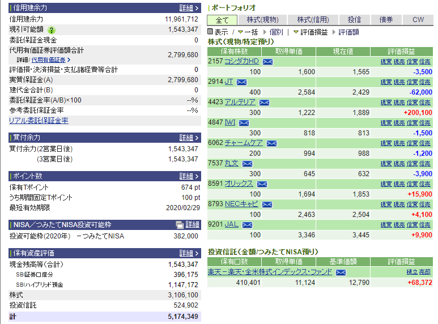
Task: Select the 評価損益 display option
Action: [314, 32]
